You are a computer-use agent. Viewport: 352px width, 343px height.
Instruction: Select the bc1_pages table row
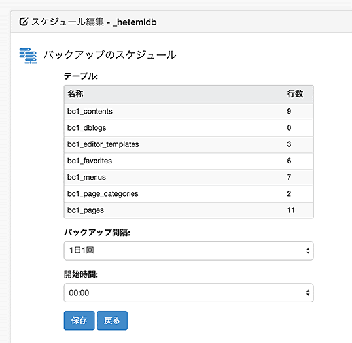click(188, 210)
